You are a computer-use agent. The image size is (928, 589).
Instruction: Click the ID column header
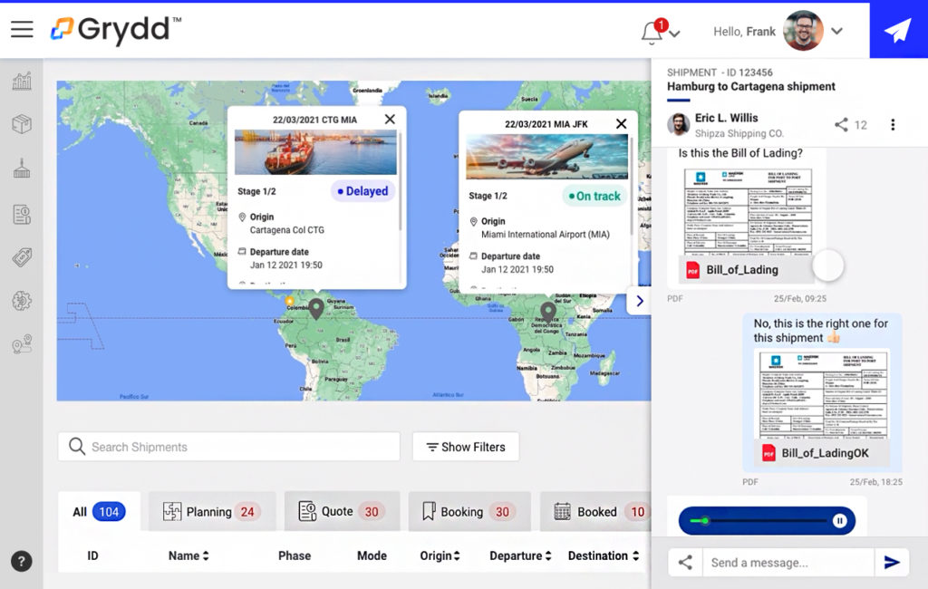(93, 555)
